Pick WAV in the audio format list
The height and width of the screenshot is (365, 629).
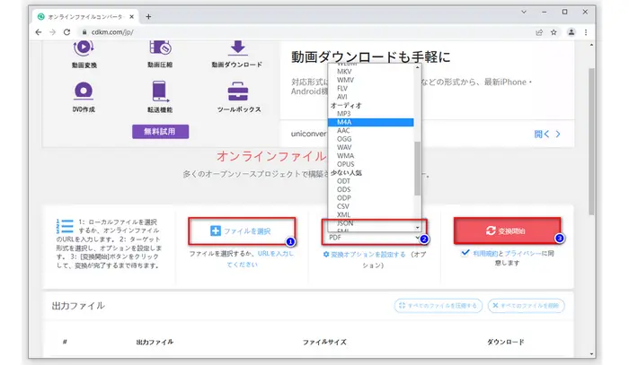coord(344,148)
